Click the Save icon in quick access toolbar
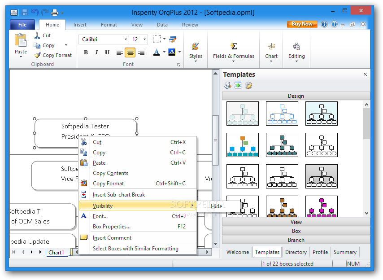Viewport: 383px width, 280px height. coord(25,12)
